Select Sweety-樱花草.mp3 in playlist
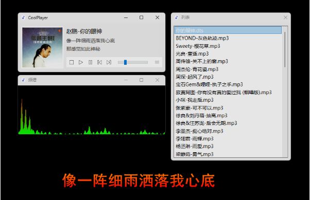 (x=228, y=46)
